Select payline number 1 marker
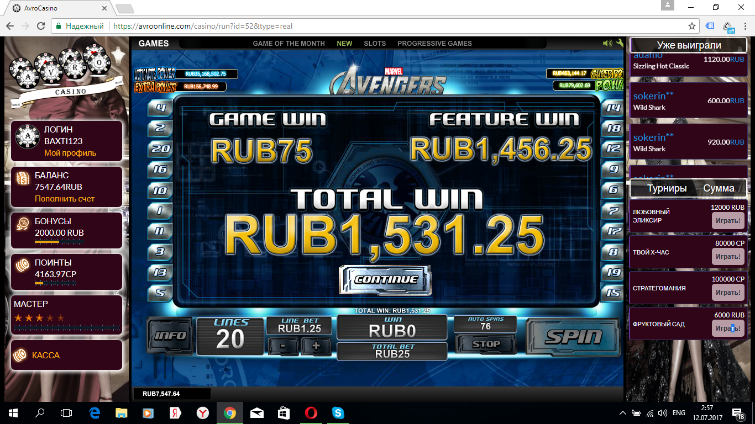Screen dimensions: 755x424 pyautogui.click(x=160, y=210)
